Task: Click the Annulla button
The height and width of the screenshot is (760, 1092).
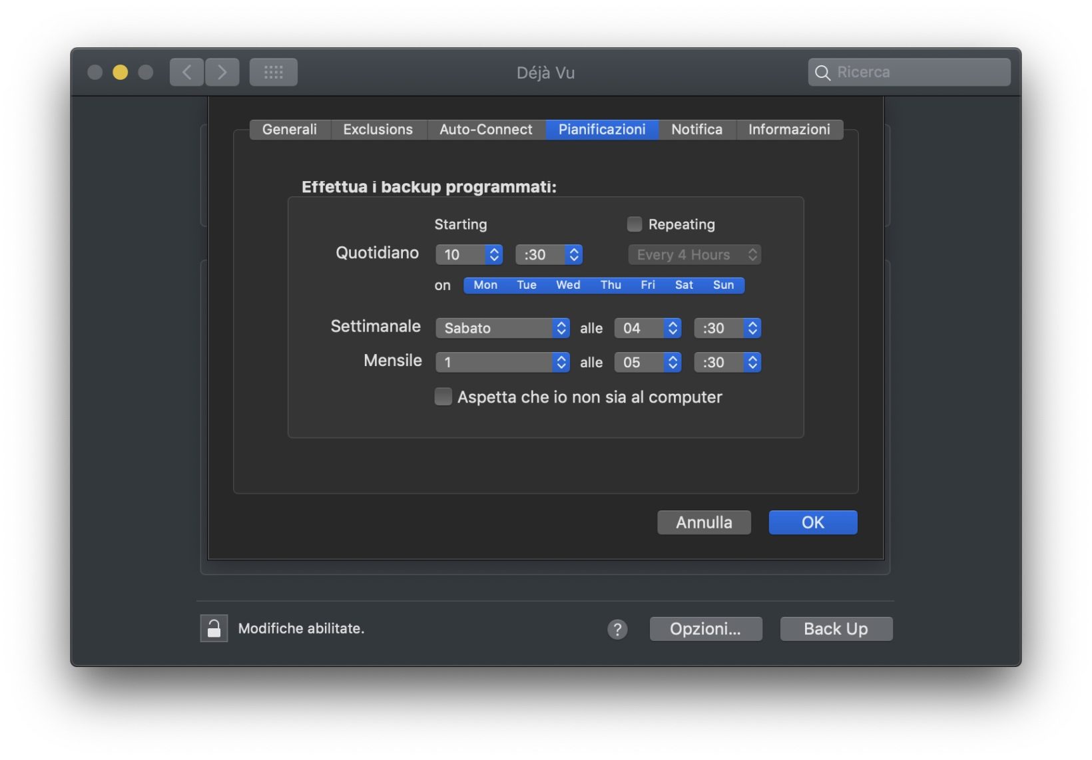Action: click(704, 522)
